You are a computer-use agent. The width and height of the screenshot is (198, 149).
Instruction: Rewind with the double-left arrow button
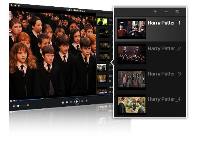[71, 102]
